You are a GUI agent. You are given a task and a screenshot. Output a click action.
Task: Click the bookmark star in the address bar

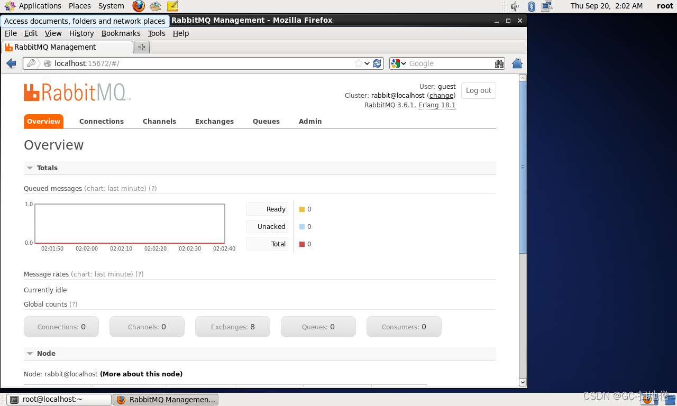click(x=359, y=63)
